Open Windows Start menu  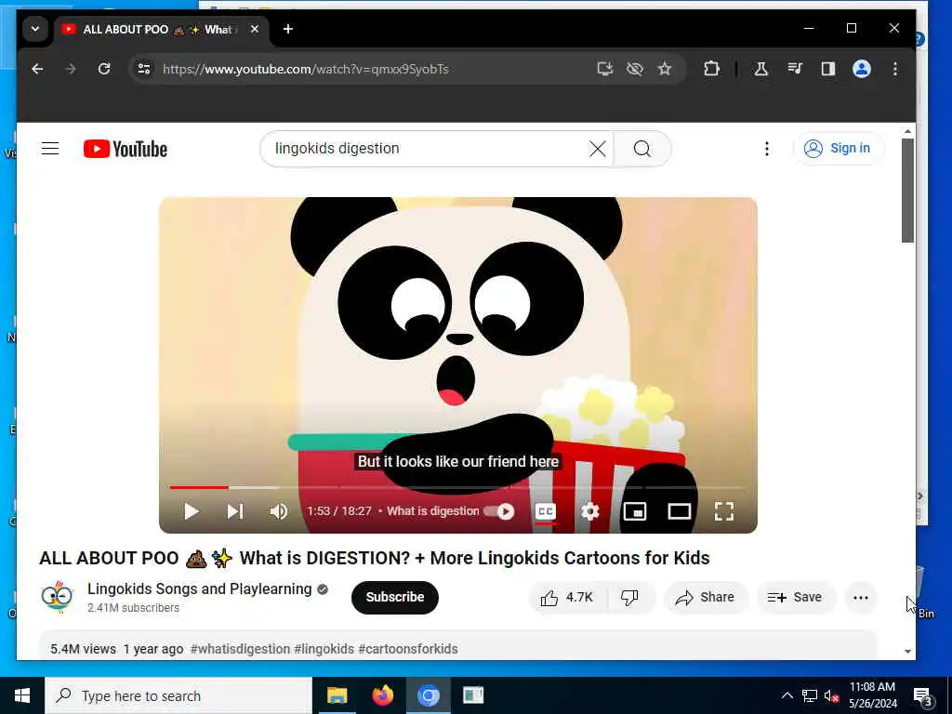pos(22,695)
